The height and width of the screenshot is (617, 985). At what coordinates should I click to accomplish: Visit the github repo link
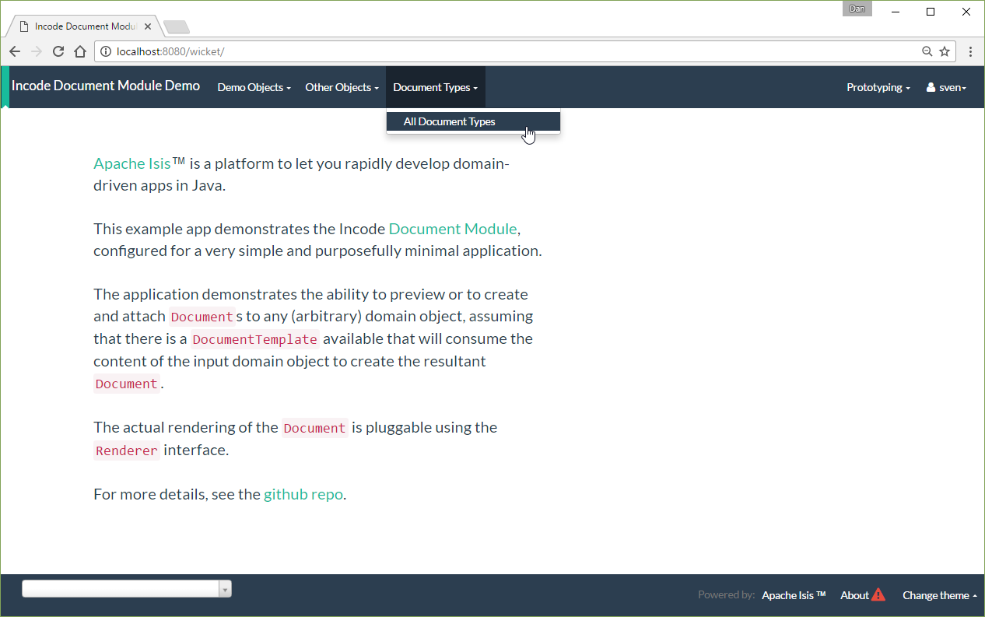[303, 494]
